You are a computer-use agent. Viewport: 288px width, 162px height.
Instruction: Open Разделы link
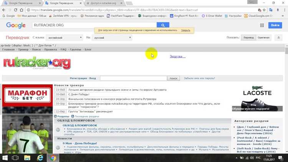point(63,116)
